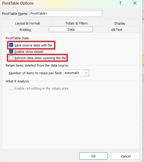This screenshot has height=162, width=144.
Task: Open the Help question mark in title bar
Action: [120, 3]
